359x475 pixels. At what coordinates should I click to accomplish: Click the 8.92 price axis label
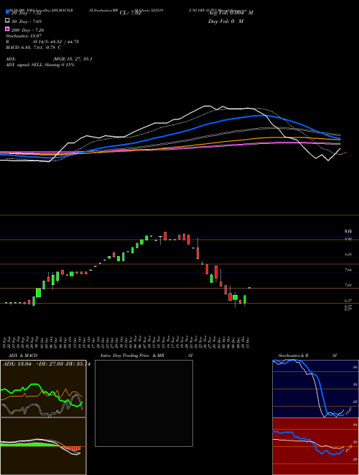tap(348, 239)
